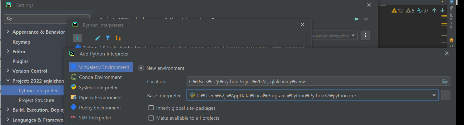Viewport: 464px width, 125px height.
Task: Filter interpreters using the funnel icon
Action: click(x=108, y=38)
